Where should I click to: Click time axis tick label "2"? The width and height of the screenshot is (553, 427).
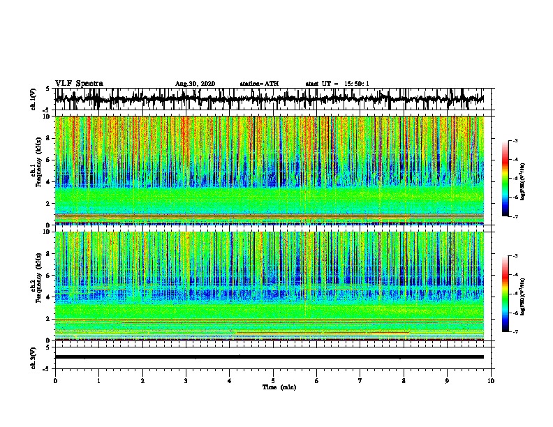coord(142,381)
